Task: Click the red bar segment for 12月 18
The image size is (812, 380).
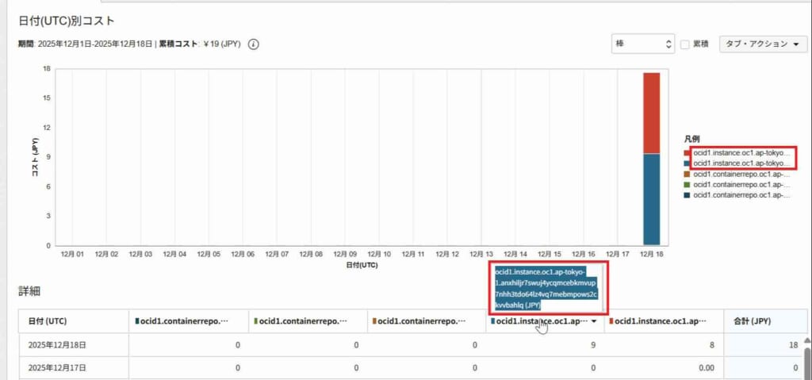Action: (651, 113)
